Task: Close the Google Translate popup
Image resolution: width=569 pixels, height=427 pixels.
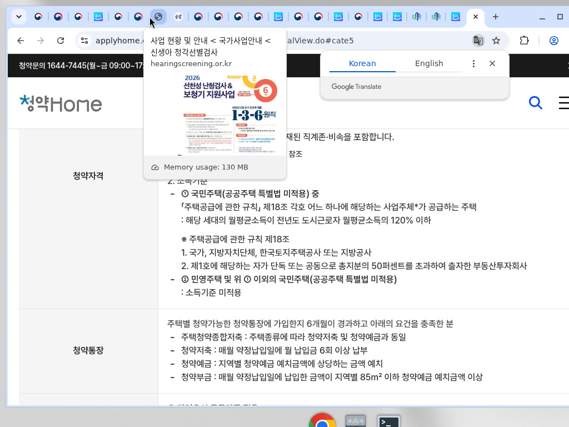Action: (x=492, y=63)
